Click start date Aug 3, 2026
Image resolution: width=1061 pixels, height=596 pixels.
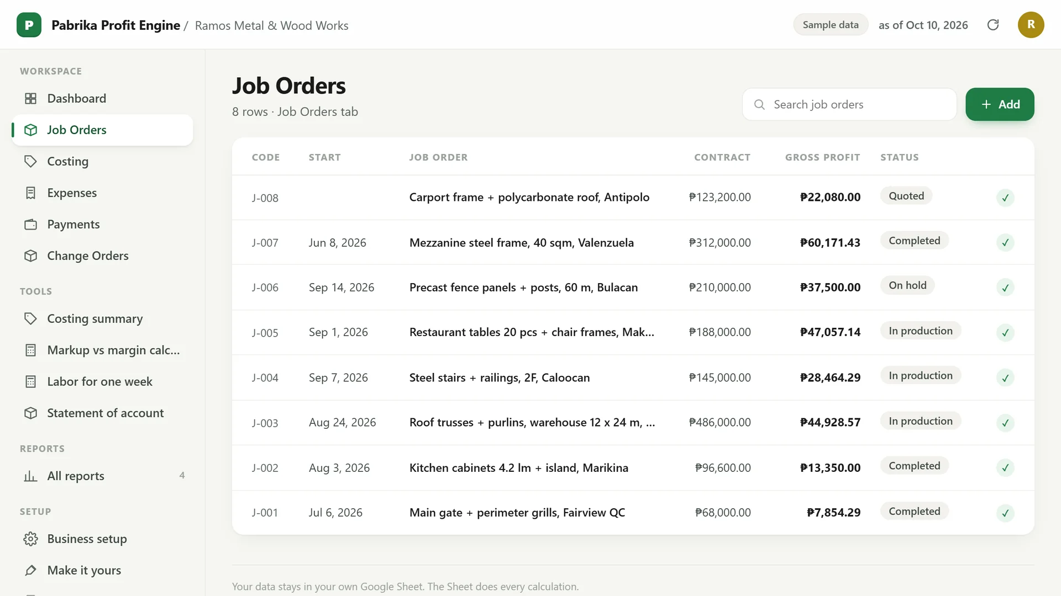[339, 468]
